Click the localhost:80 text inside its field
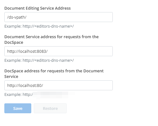Image resolution: width=158 pixels, height=126 pixels. pyautogui.click(x=25, y=85)
